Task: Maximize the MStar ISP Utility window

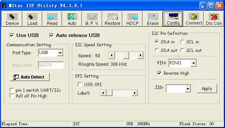Action: coord(211,6)
